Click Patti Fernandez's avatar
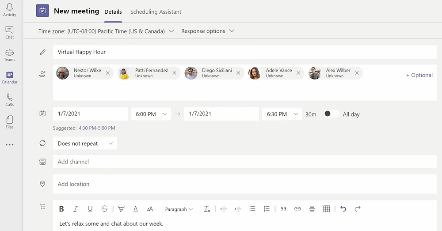This screenshot has width=442, height=231. [124, 73]
